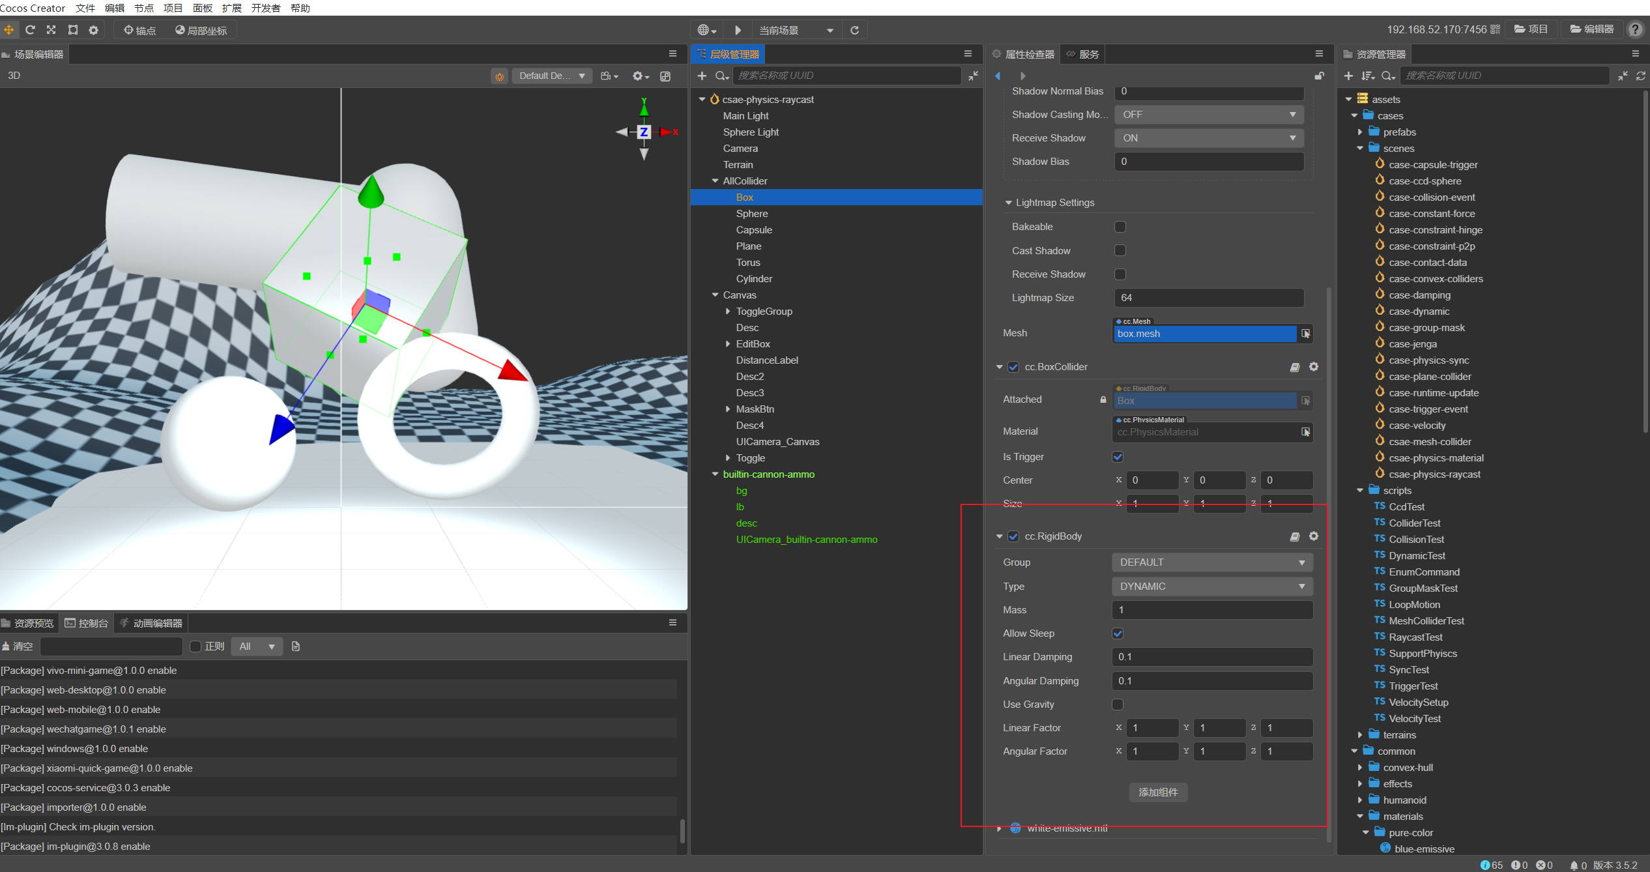1650x872 pixels.
Task: Click the Mass input field
Action: pyautogui.click(x=1211, y=610)
